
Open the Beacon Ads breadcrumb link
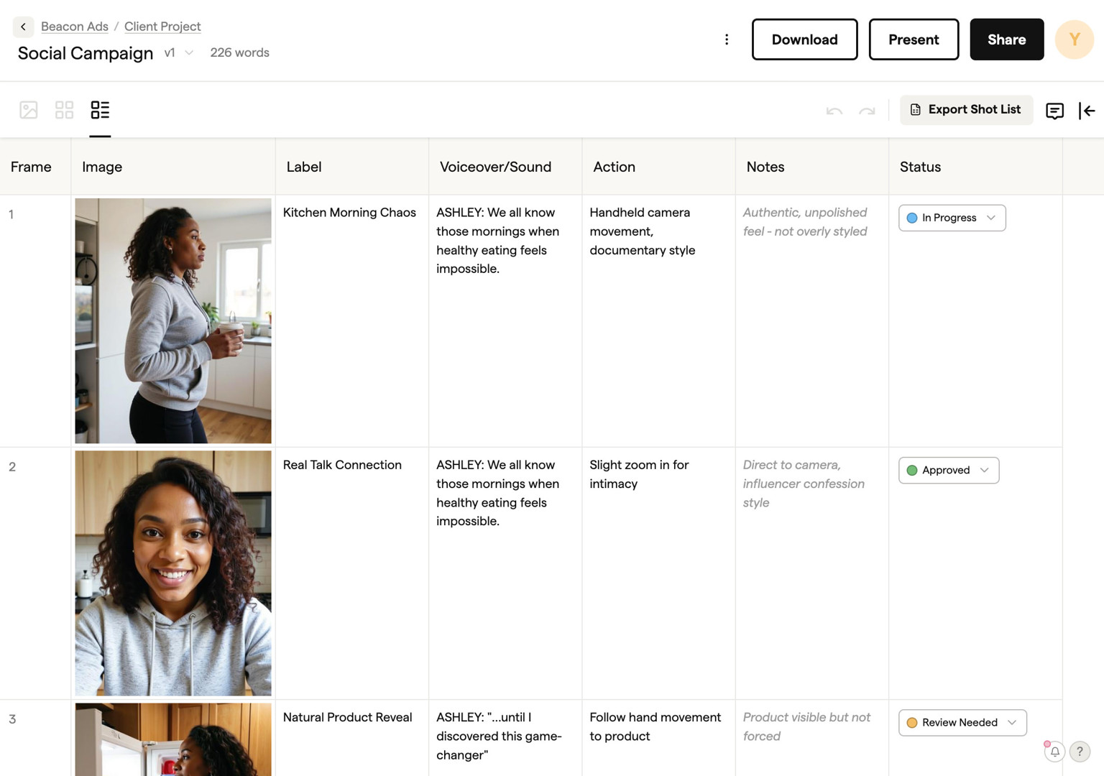[x=75, y=27]
